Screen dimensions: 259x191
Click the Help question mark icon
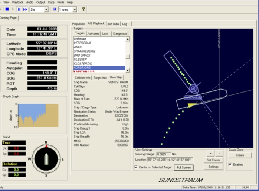pyautogui.click(x=83, y=9)
